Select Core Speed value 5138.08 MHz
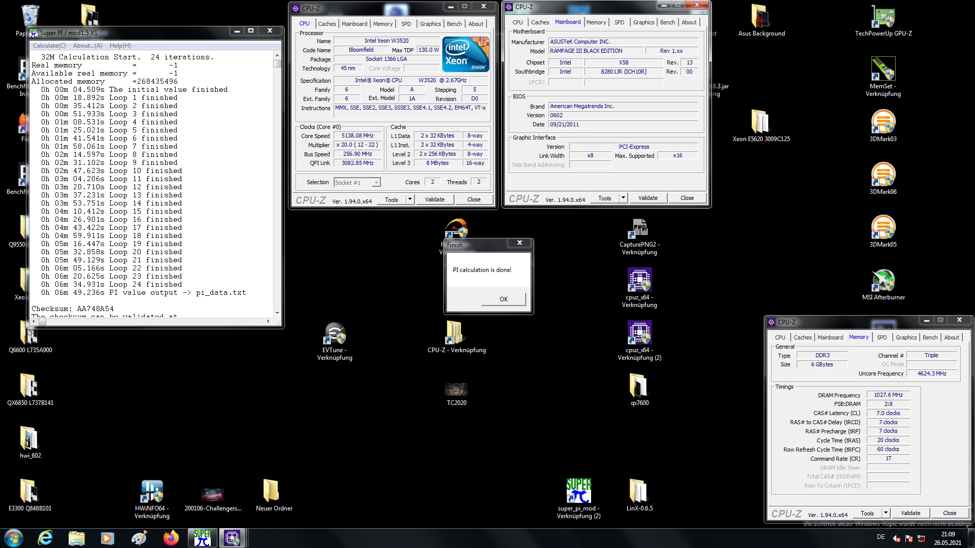 tap(357, 136)
